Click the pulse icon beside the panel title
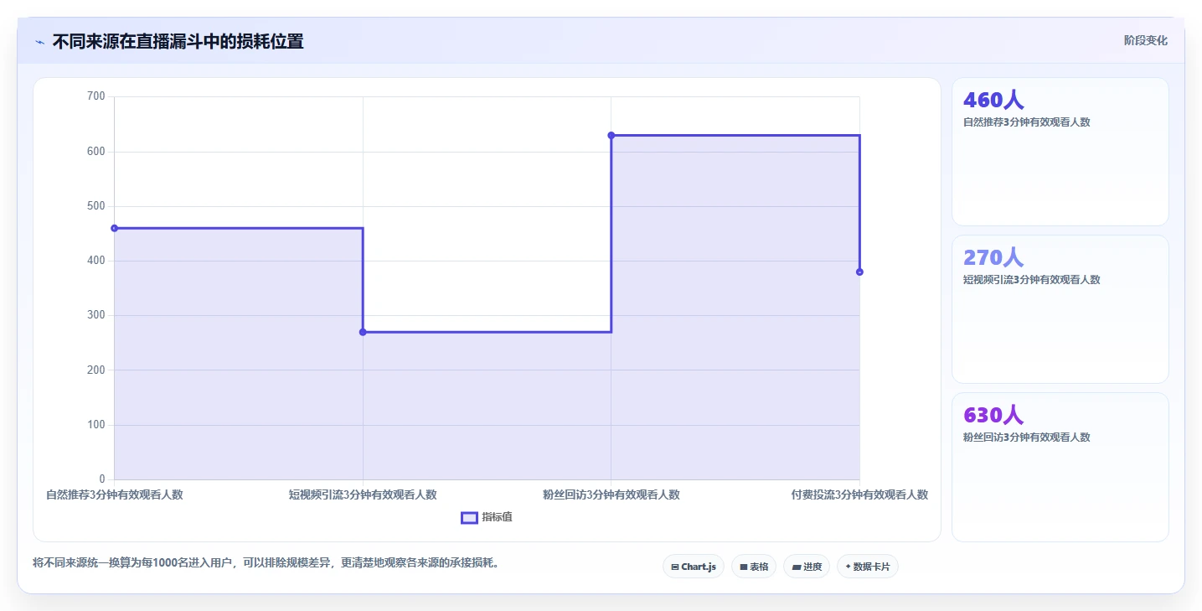The width and height of the screenshot is (1202, 611). tap(40, 42)
